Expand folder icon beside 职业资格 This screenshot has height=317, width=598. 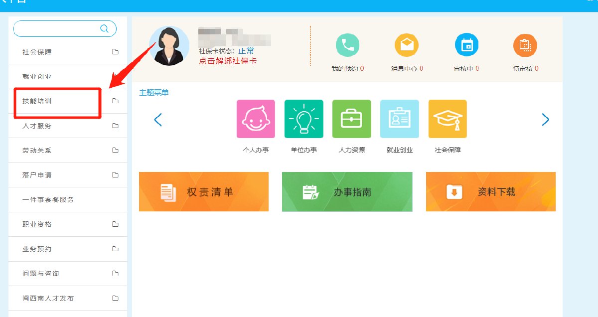pyautogui.click(x=115, y=224)
